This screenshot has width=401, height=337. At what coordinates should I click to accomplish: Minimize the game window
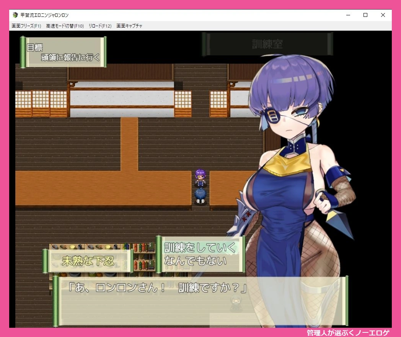[348, 15]
